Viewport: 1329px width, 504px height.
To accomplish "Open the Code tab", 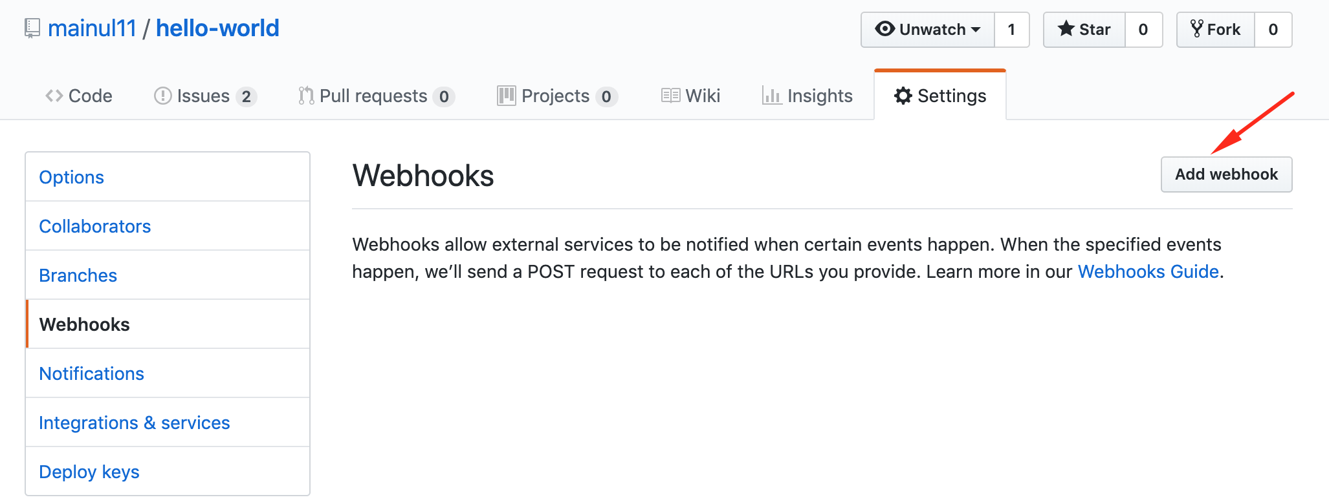I will coord(79,96).
